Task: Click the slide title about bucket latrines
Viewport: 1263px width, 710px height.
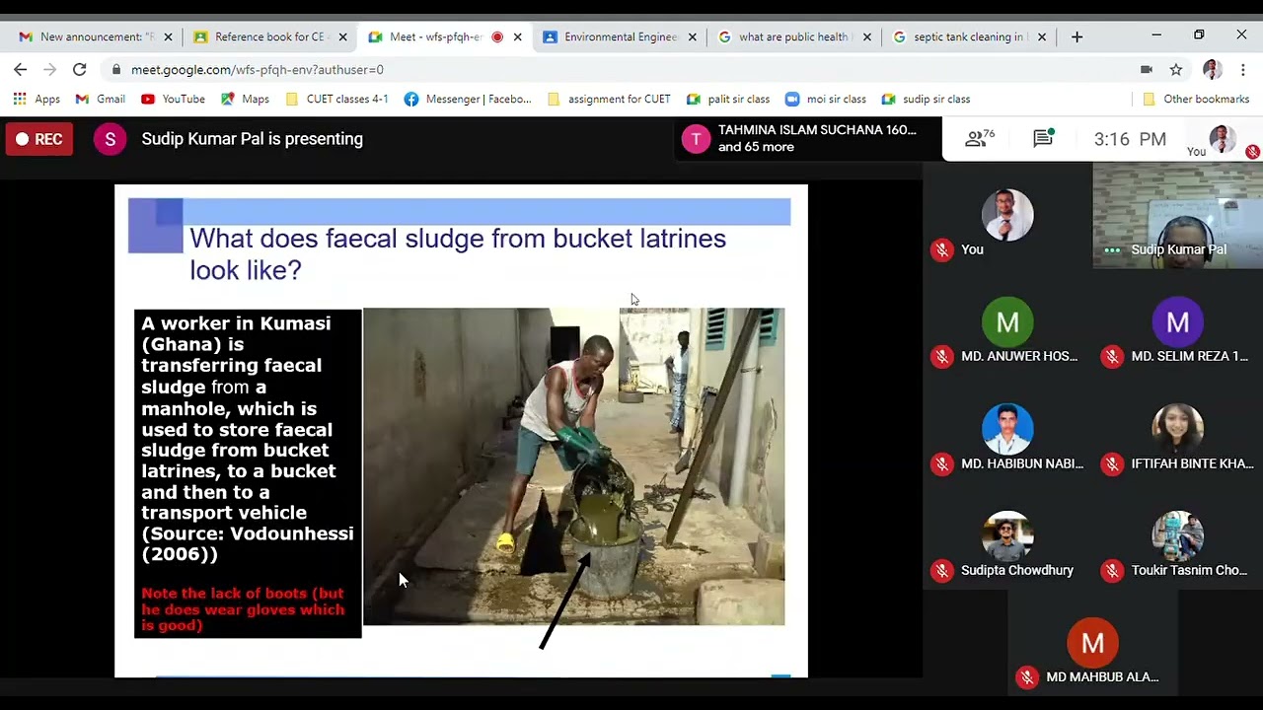Action: [458, 253]
